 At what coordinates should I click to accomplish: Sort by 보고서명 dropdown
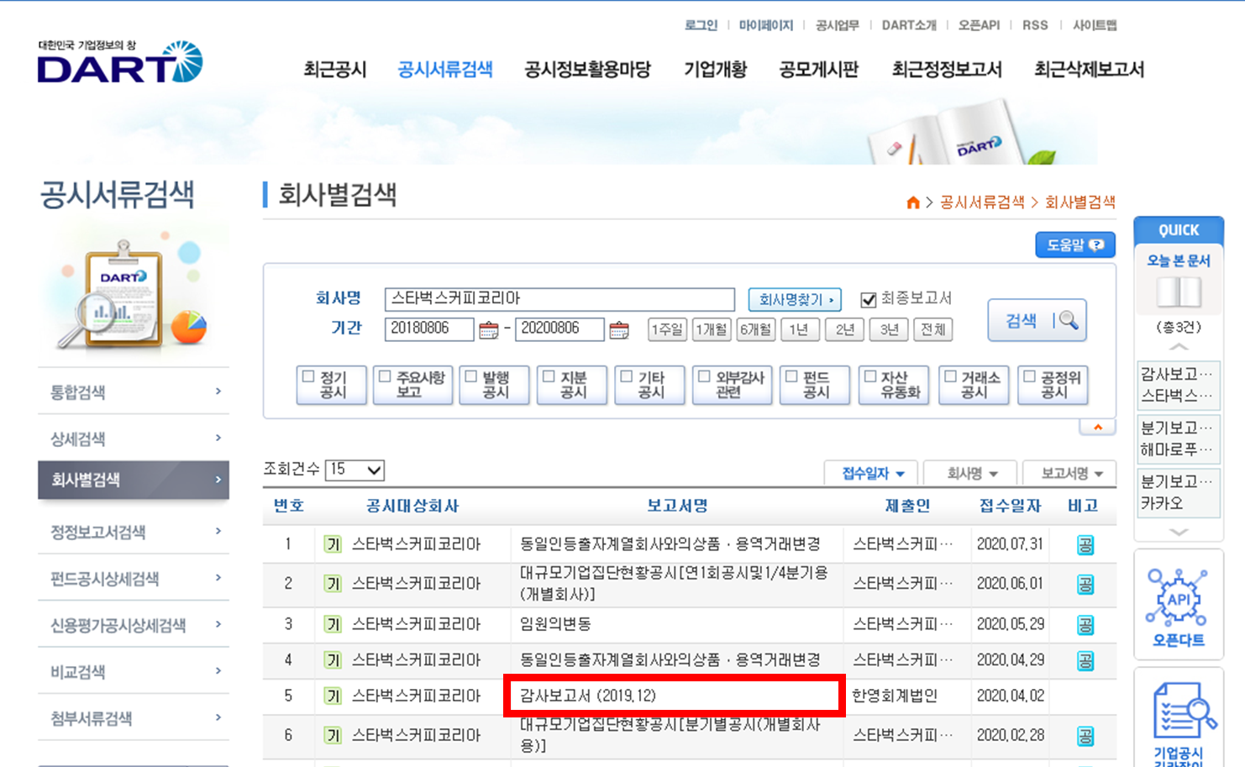tap(1069, 474)
